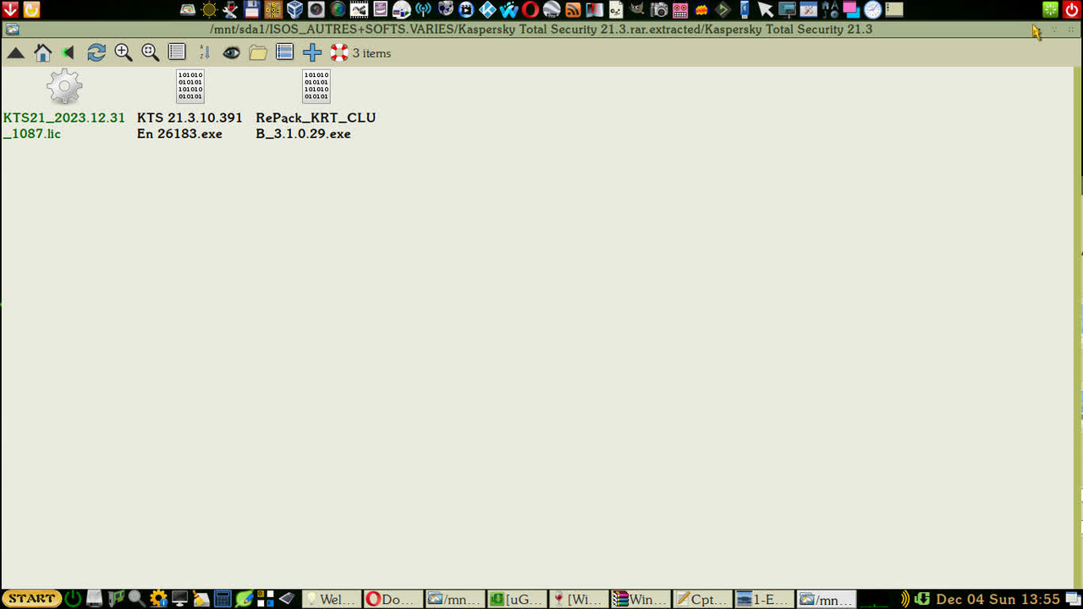Switch to the Opera 'Do…' taskbar window
This screenshot has height=609, width=1083.
click(393, 599)
